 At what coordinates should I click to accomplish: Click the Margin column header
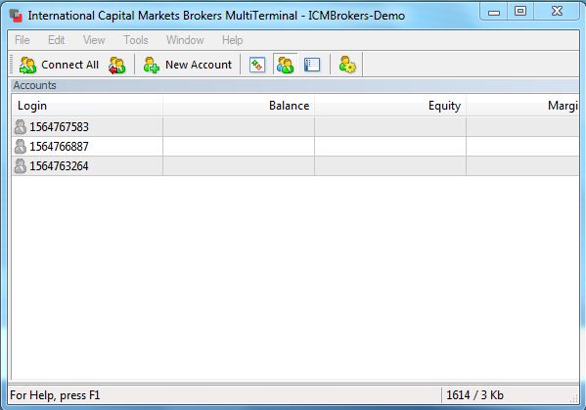tap(523, 106)
